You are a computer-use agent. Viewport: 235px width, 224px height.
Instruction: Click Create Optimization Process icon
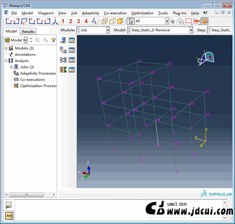pyautogui.click(x=63, y=70)
